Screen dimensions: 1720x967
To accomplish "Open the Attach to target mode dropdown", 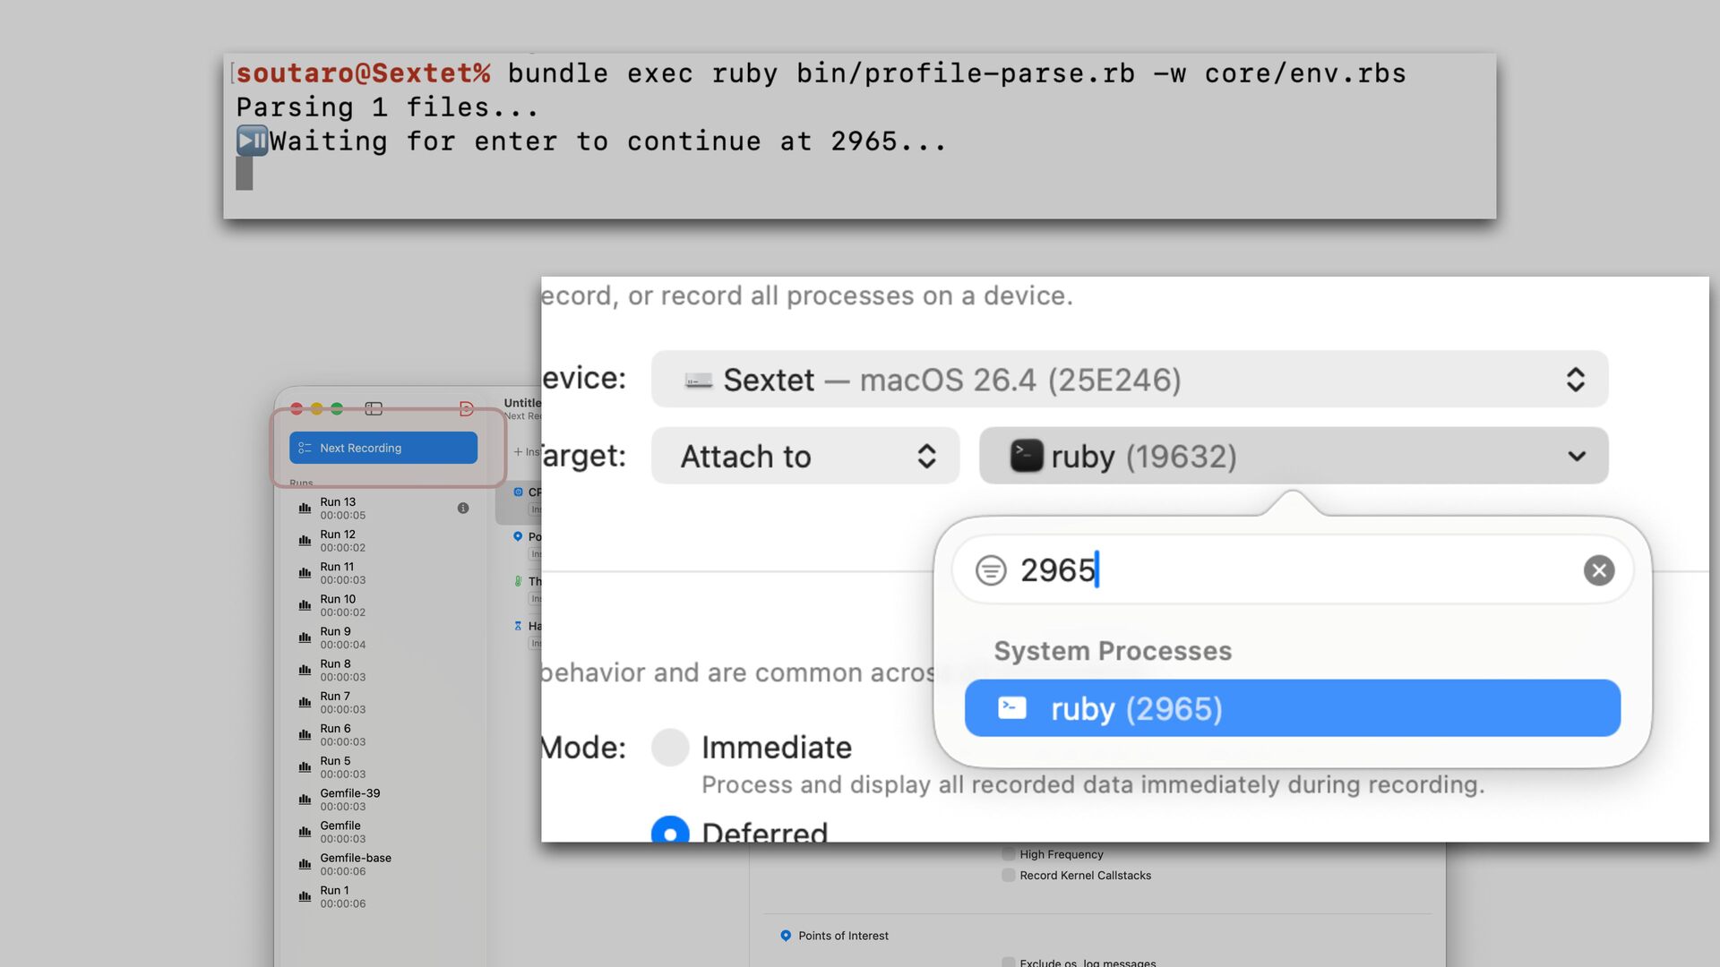I will click(804, 457).
